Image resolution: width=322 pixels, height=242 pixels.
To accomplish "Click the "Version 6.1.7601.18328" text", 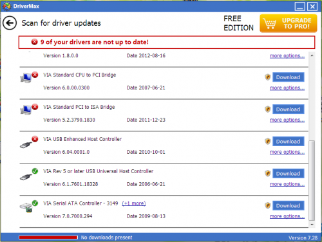I will tap(71, 184).
